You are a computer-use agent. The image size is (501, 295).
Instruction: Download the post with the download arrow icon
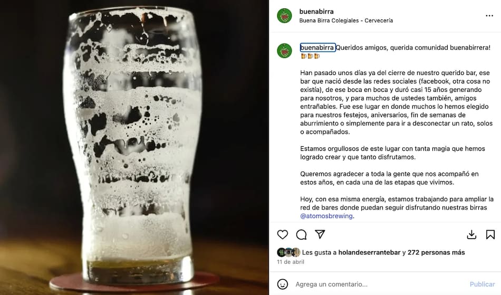[471, 235]
